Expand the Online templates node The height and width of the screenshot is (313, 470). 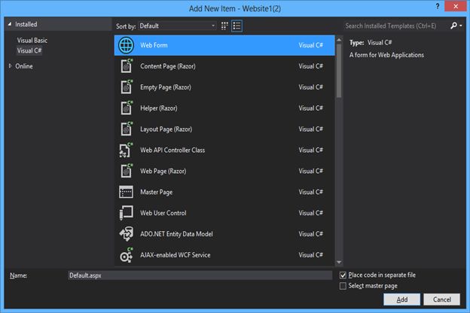pos(10,66)
